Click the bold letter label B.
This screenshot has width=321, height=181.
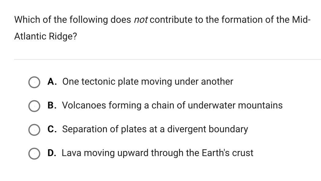[x=52, y=105]
